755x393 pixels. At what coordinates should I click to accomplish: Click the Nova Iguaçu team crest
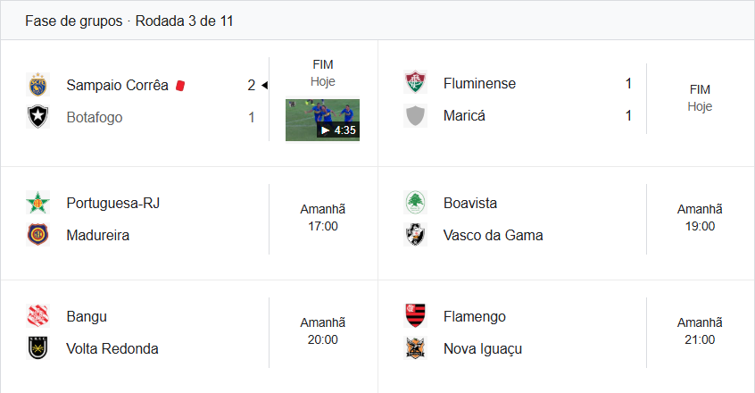click(x=415, y=348)
